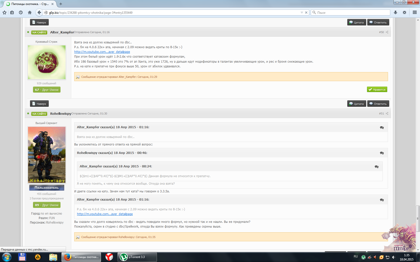Screen dimensions: 420x262
Task: Open the youtube link in post #50
Action: point(102,52)
